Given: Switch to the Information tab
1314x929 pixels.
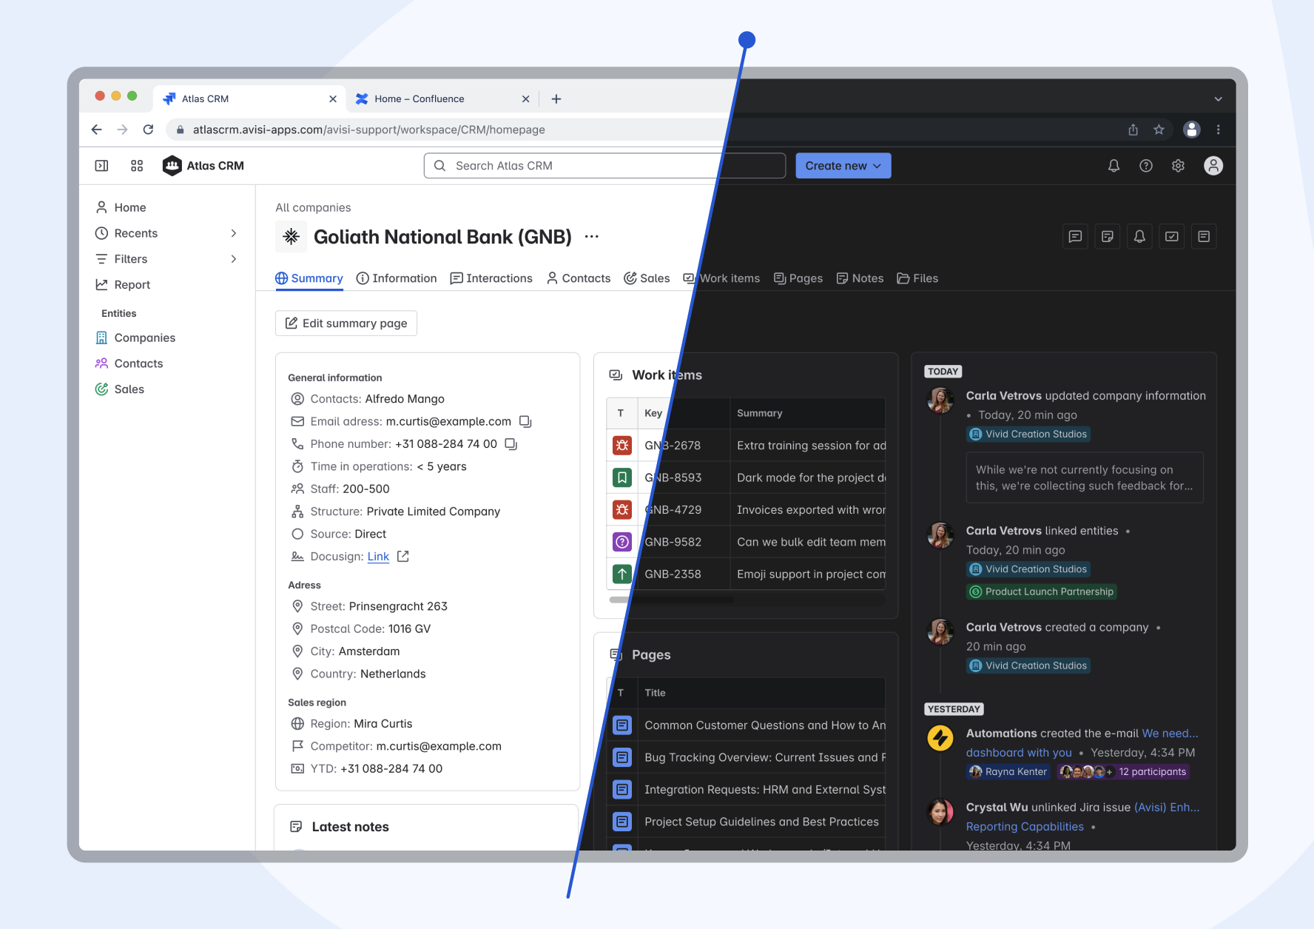Looking at the screenshot, I should coord(397,278).
